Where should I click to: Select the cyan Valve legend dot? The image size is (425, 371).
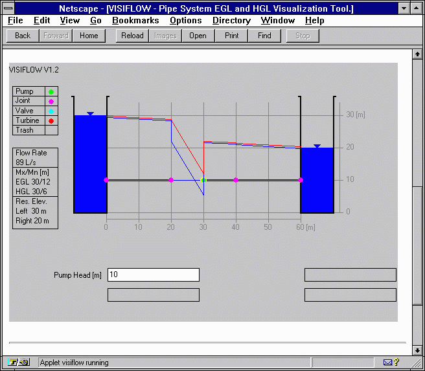coord(51,111)
